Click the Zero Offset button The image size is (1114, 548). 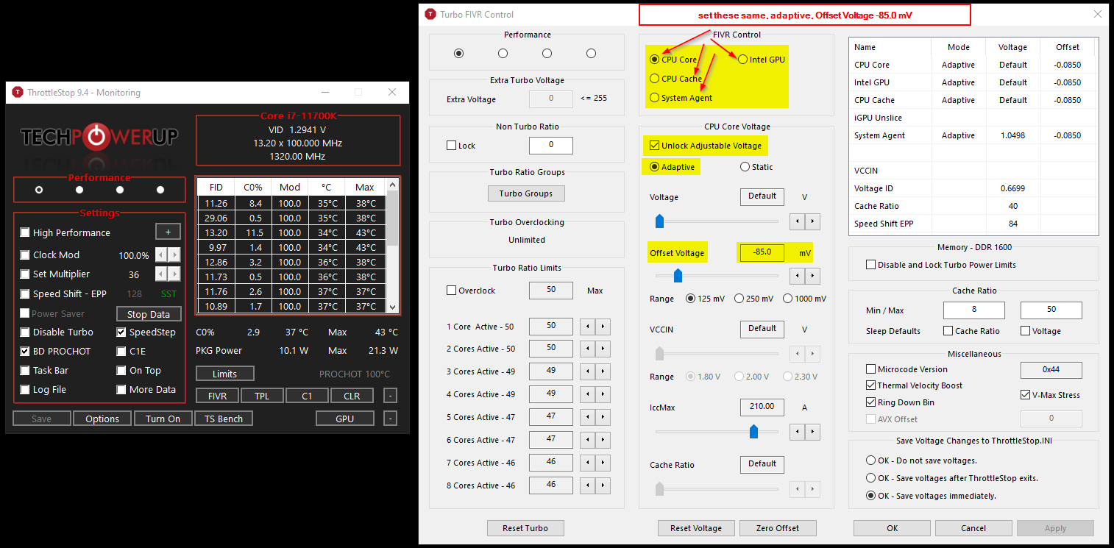(778, 527)
